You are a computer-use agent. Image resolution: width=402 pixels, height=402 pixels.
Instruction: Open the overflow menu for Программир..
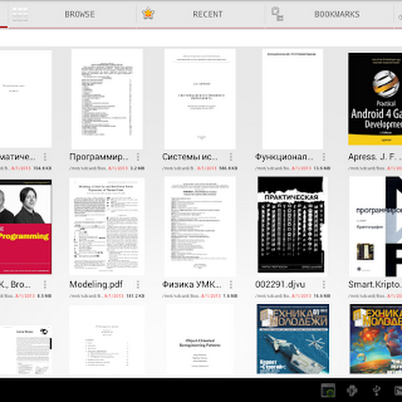[x=138, y=157]
